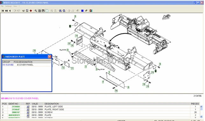Click the shopping cart icon
Viewport: 205px width, 121px height.
pyautogui.click(x=24, y=11)
